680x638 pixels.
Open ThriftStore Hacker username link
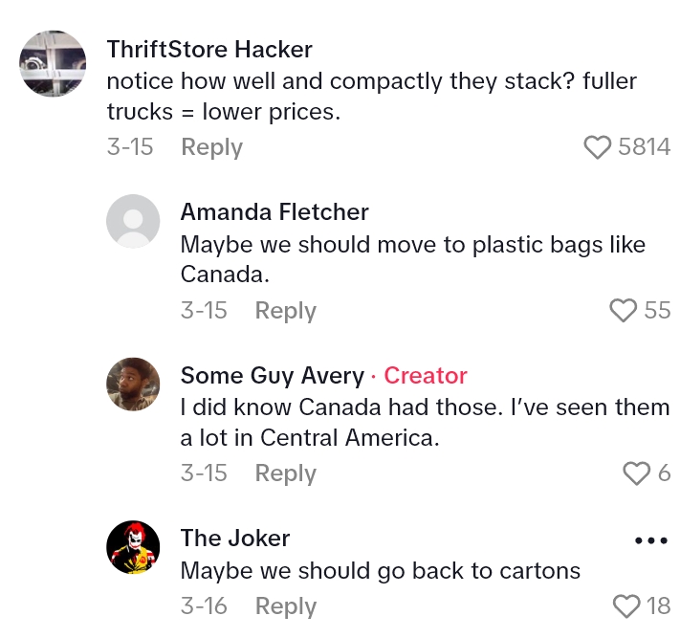(x=209, y=49)
